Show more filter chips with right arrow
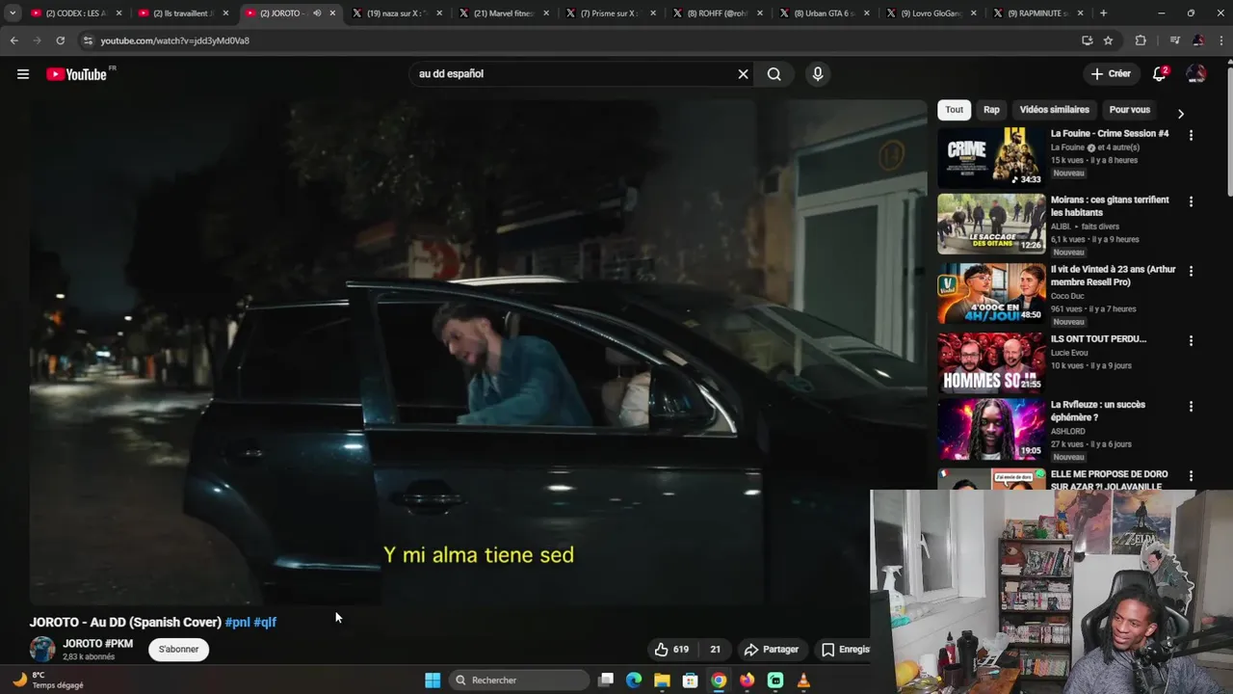Viewport: 1233px width, 694px height. pos(1180,114)
